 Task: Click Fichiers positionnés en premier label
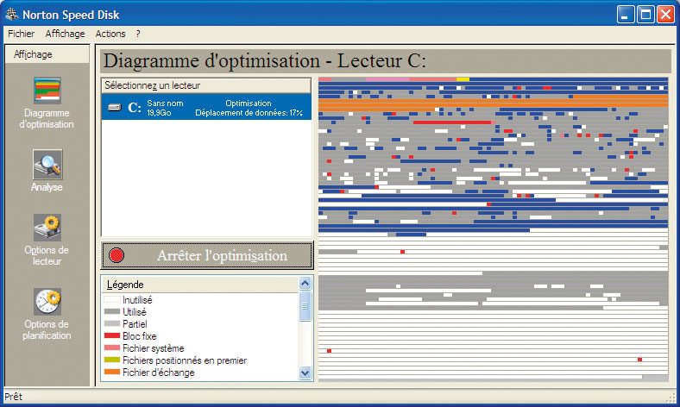[185, 360]
